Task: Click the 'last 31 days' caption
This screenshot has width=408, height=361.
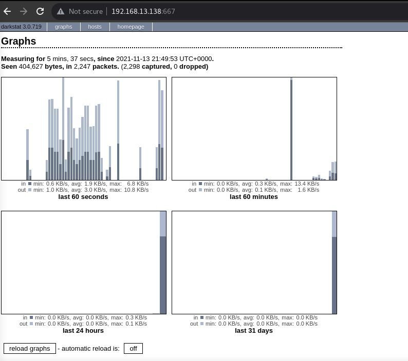Action: (x=254, y=331)
